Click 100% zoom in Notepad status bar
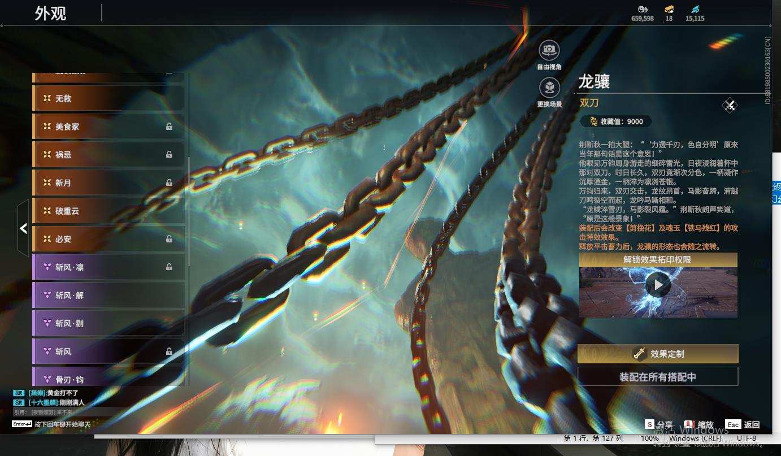The height and width of the screenshot is (456, 781). tap(649, 438)
